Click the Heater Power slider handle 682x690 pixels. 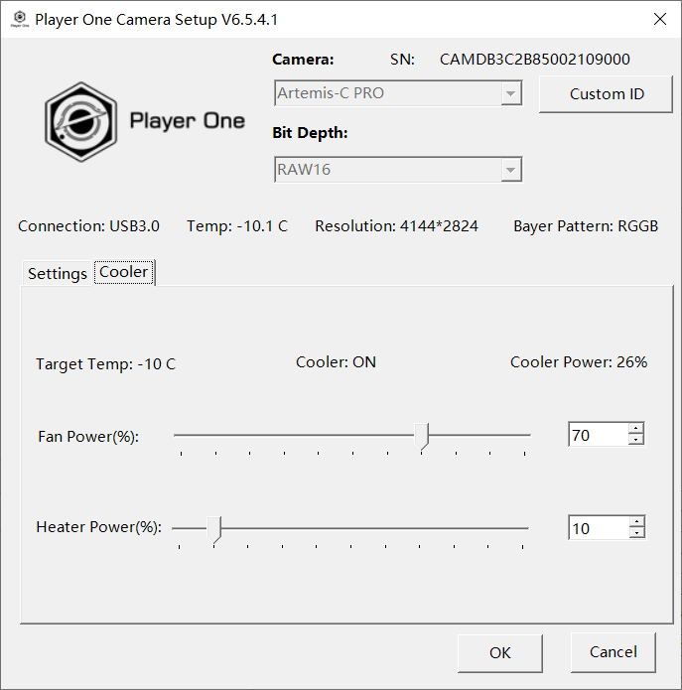[217, 528]
